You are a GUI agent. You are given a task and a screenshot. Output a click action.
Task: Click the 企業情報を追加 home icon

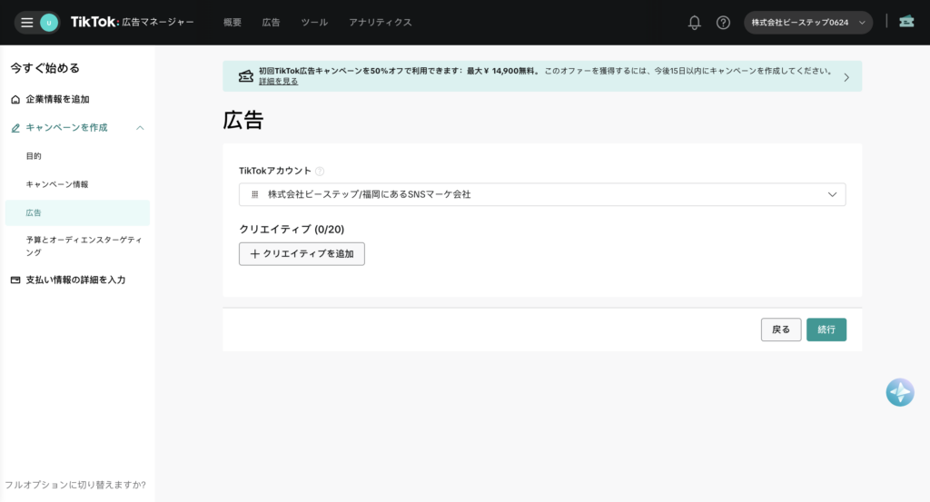tap(15, 100)
